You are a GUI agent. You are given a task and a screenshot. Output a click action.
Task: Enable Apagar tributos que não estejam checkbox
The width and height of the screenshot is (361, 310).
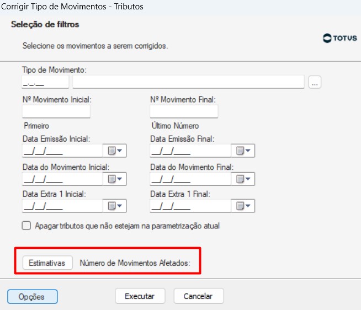(x=26, y=226)
